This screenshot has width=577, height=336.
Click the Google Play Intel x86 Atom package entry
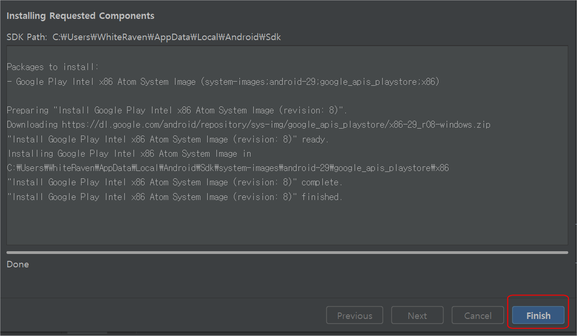223,82
